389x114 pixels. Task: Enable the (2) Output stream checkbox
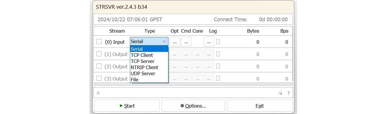[x=99, y=66]
